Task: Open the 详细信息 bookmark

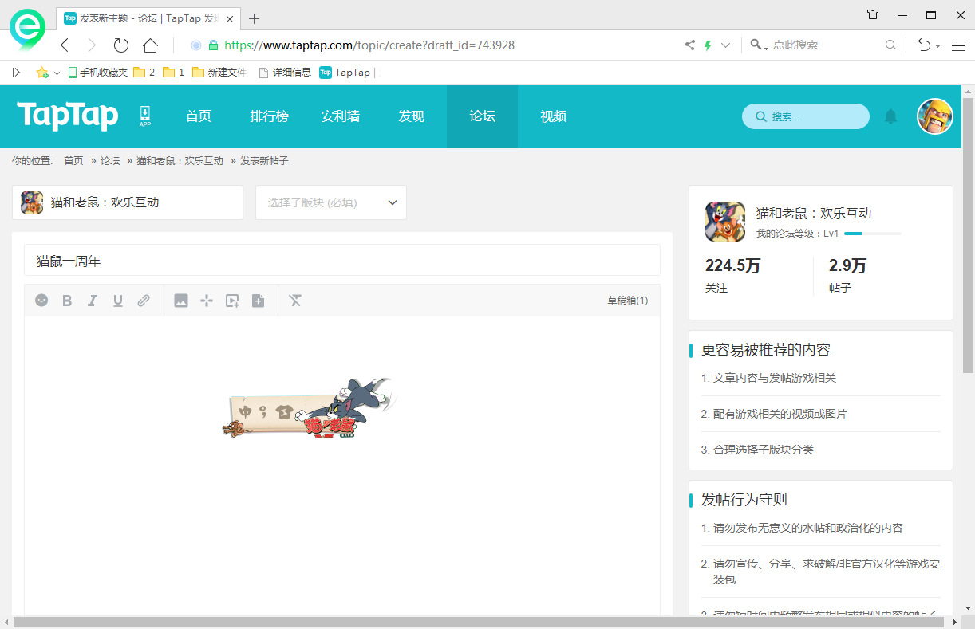Action: pyautogui.click(x=285, y=73)
